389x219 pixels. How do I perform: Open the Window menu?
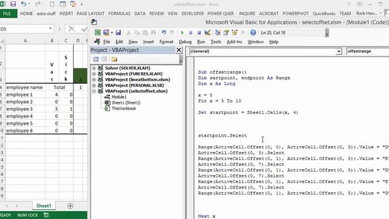tap(255, 42)
